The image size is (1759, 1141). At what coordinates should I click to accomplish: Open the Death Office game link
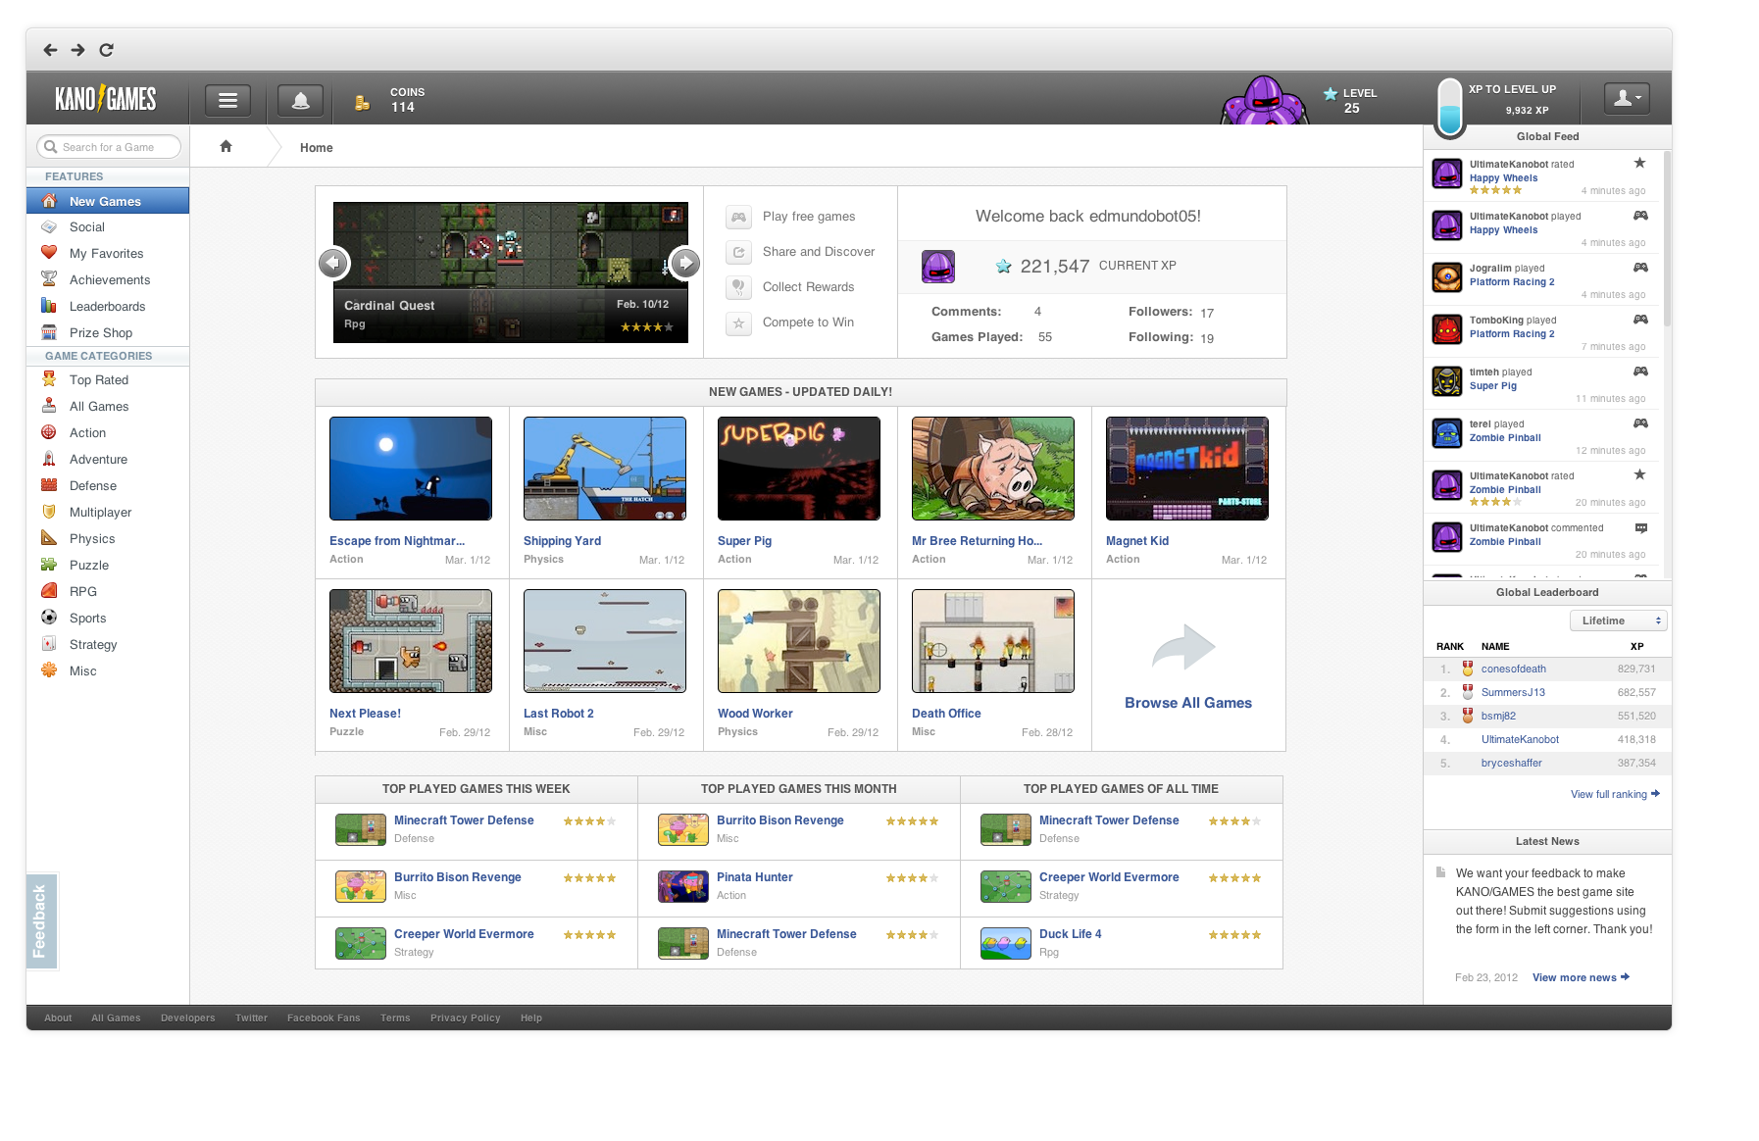[946, 714]
